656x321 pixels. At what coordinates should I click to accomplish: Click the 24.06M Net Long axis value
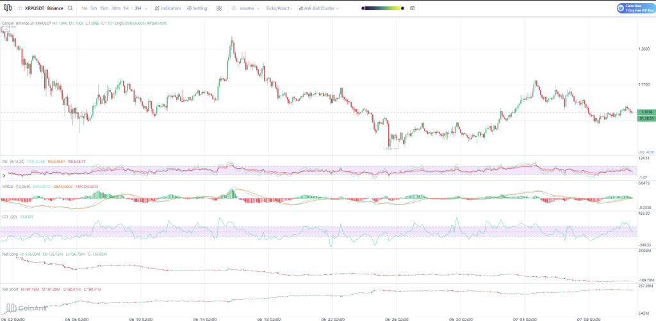(x=645, y=251)
